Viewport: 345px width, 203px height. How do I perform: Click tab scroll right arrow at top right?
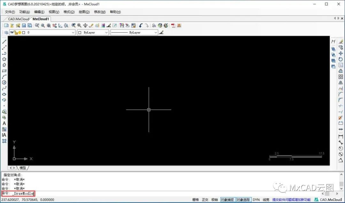point(338,19)
